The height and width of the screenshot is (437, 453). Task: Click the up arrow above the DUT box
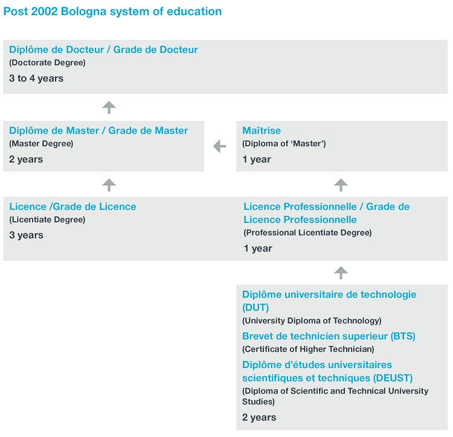pos(341,273)
